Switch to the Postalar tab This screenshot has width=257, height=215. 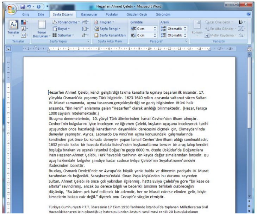(112, 14)
